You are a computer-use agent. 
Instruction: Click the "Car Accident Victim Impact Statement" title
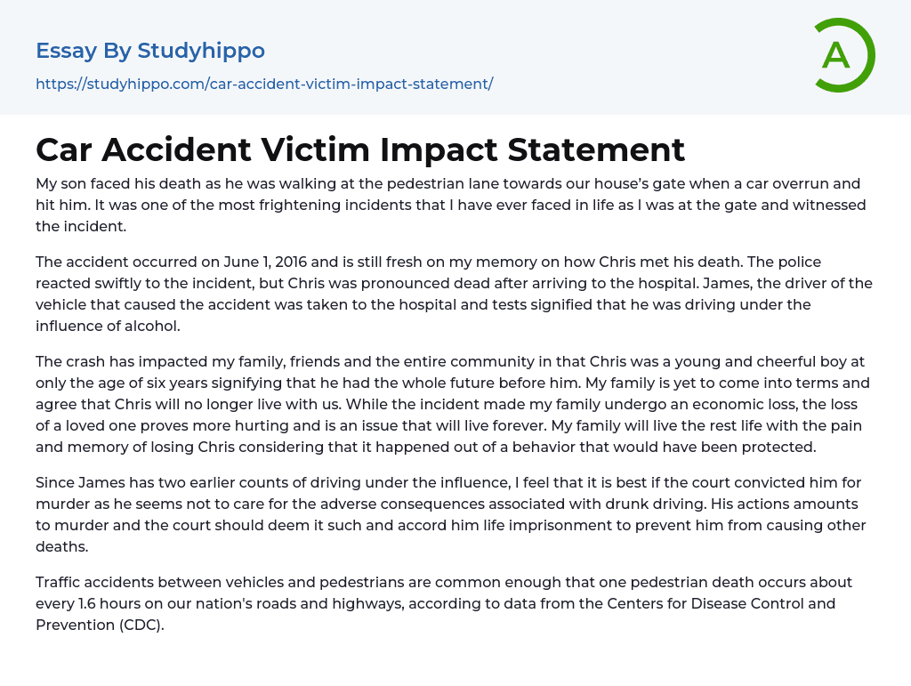pos(360,149)
